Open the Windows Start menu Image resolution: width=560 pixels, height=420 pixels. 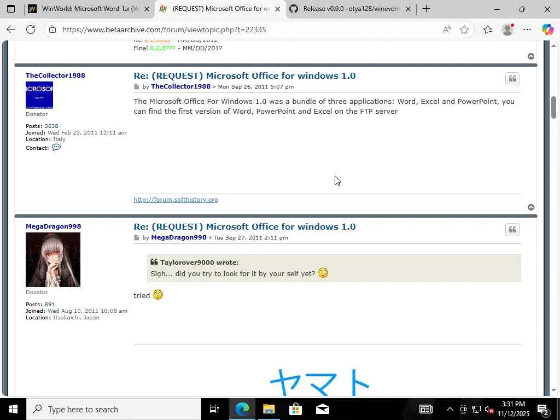click(x=13, y=409)
